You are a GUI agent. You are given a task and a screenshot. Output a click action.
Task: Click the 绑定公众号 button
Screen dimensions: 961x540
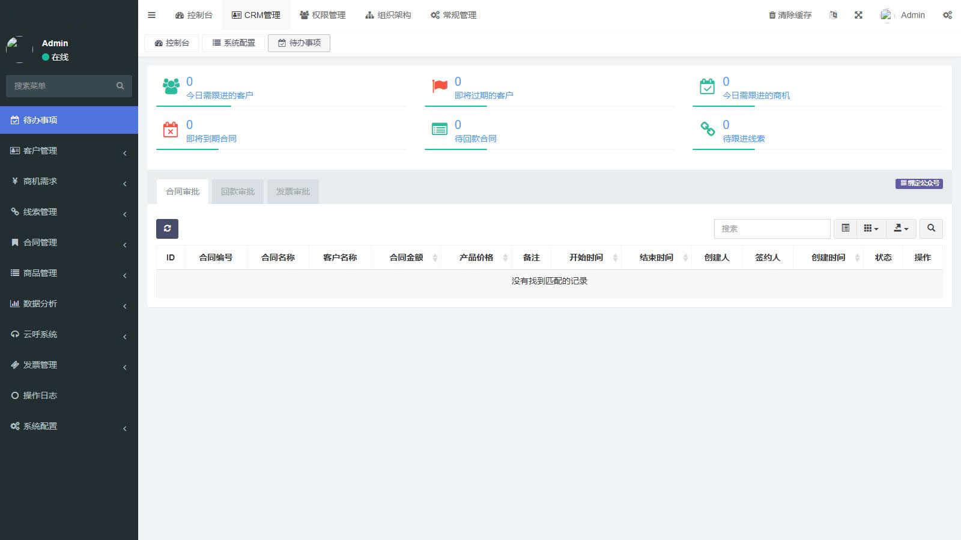coord(919,183)
